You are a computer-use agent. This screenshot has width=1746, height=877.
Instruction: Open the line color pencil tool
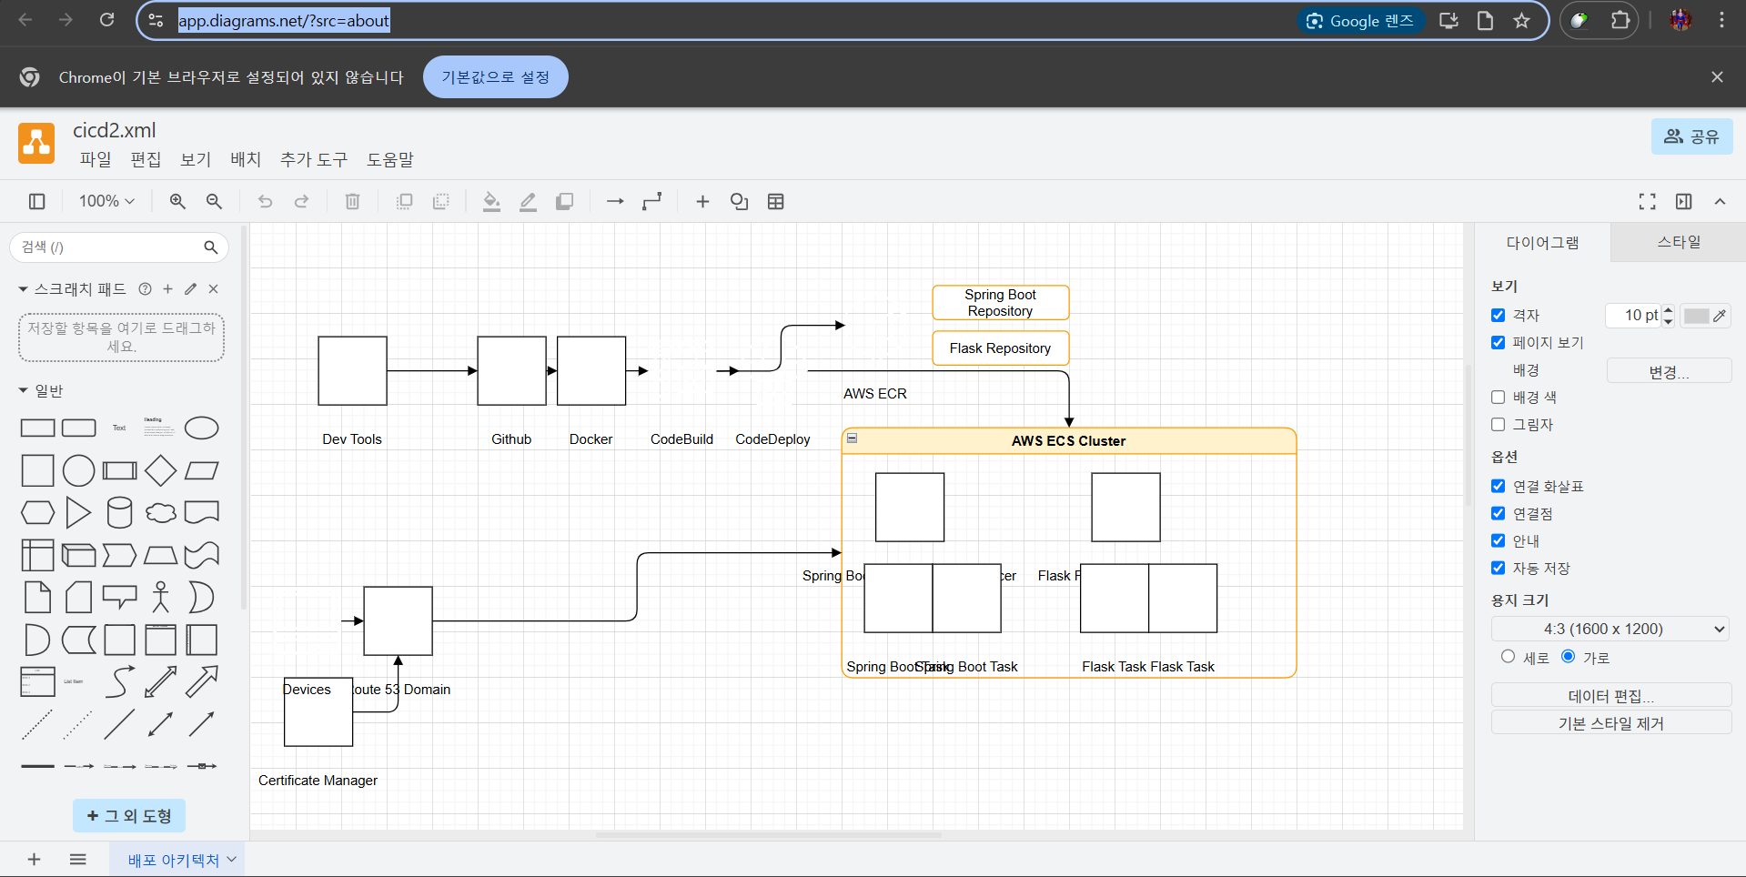tap(528, 201)
